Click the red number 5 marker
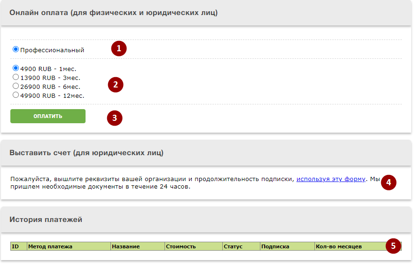The image size is (415, 269). point(393,245)
